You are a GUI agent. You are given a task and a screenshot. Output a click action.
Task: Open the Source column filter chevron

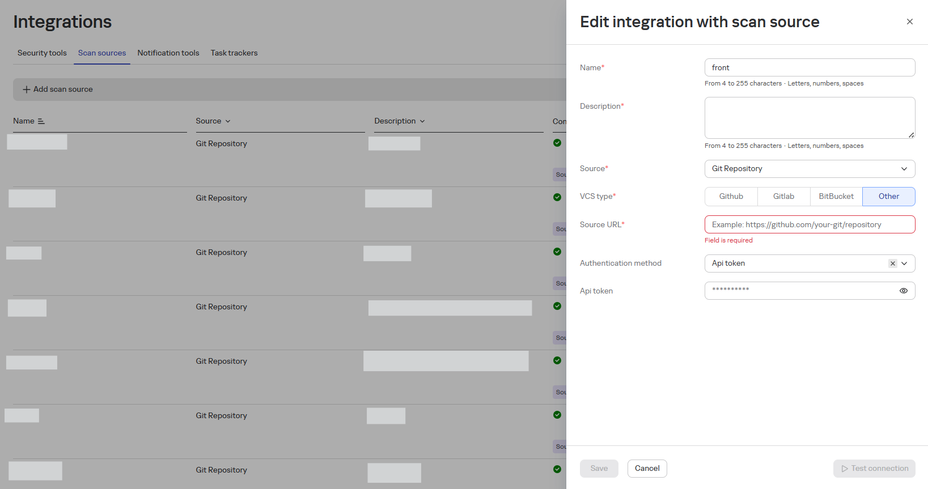[x=228, y=121]
